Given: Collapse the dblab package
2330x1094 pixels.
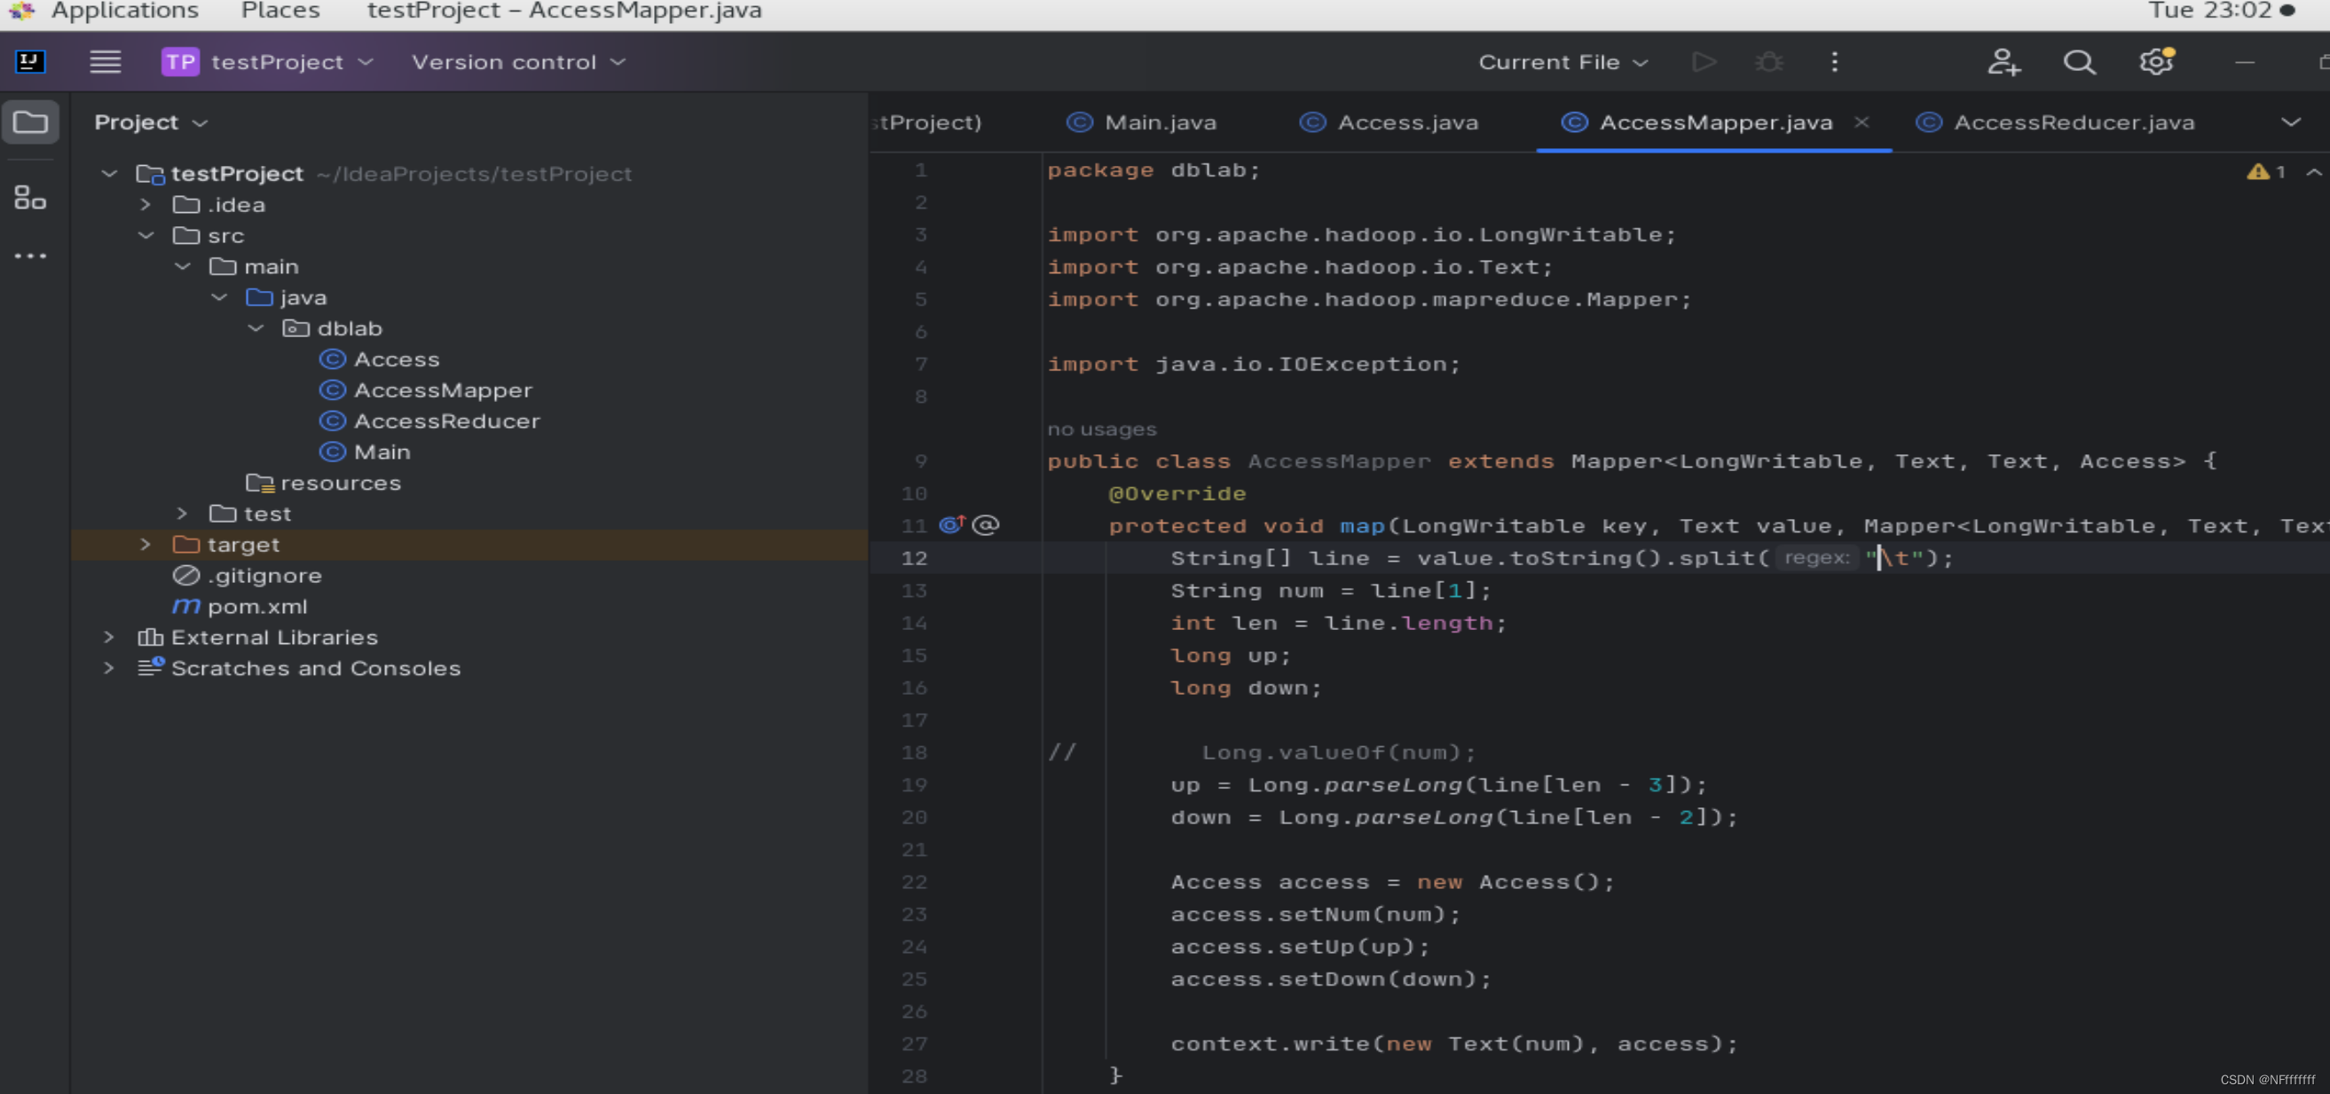Looking at the screenshot, I should tap(256, 327).
